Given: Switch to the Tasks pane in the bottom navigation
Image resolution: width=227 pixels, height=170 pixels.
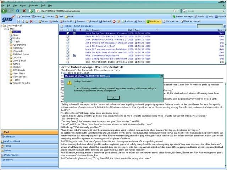Looking at the screenshot, I should (x=29, y=146).
